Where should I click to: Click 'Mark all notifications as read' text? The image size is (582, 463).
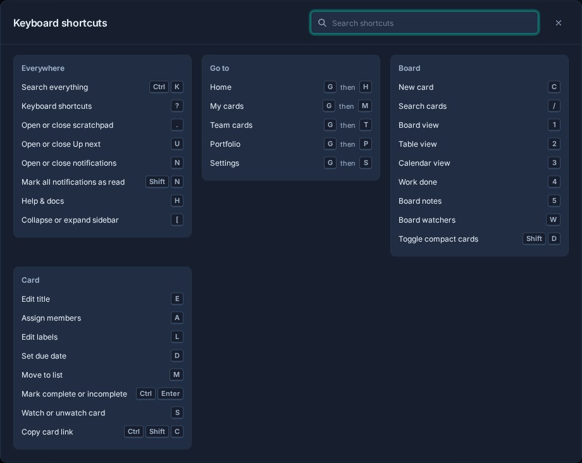click(x=73, y=182)
